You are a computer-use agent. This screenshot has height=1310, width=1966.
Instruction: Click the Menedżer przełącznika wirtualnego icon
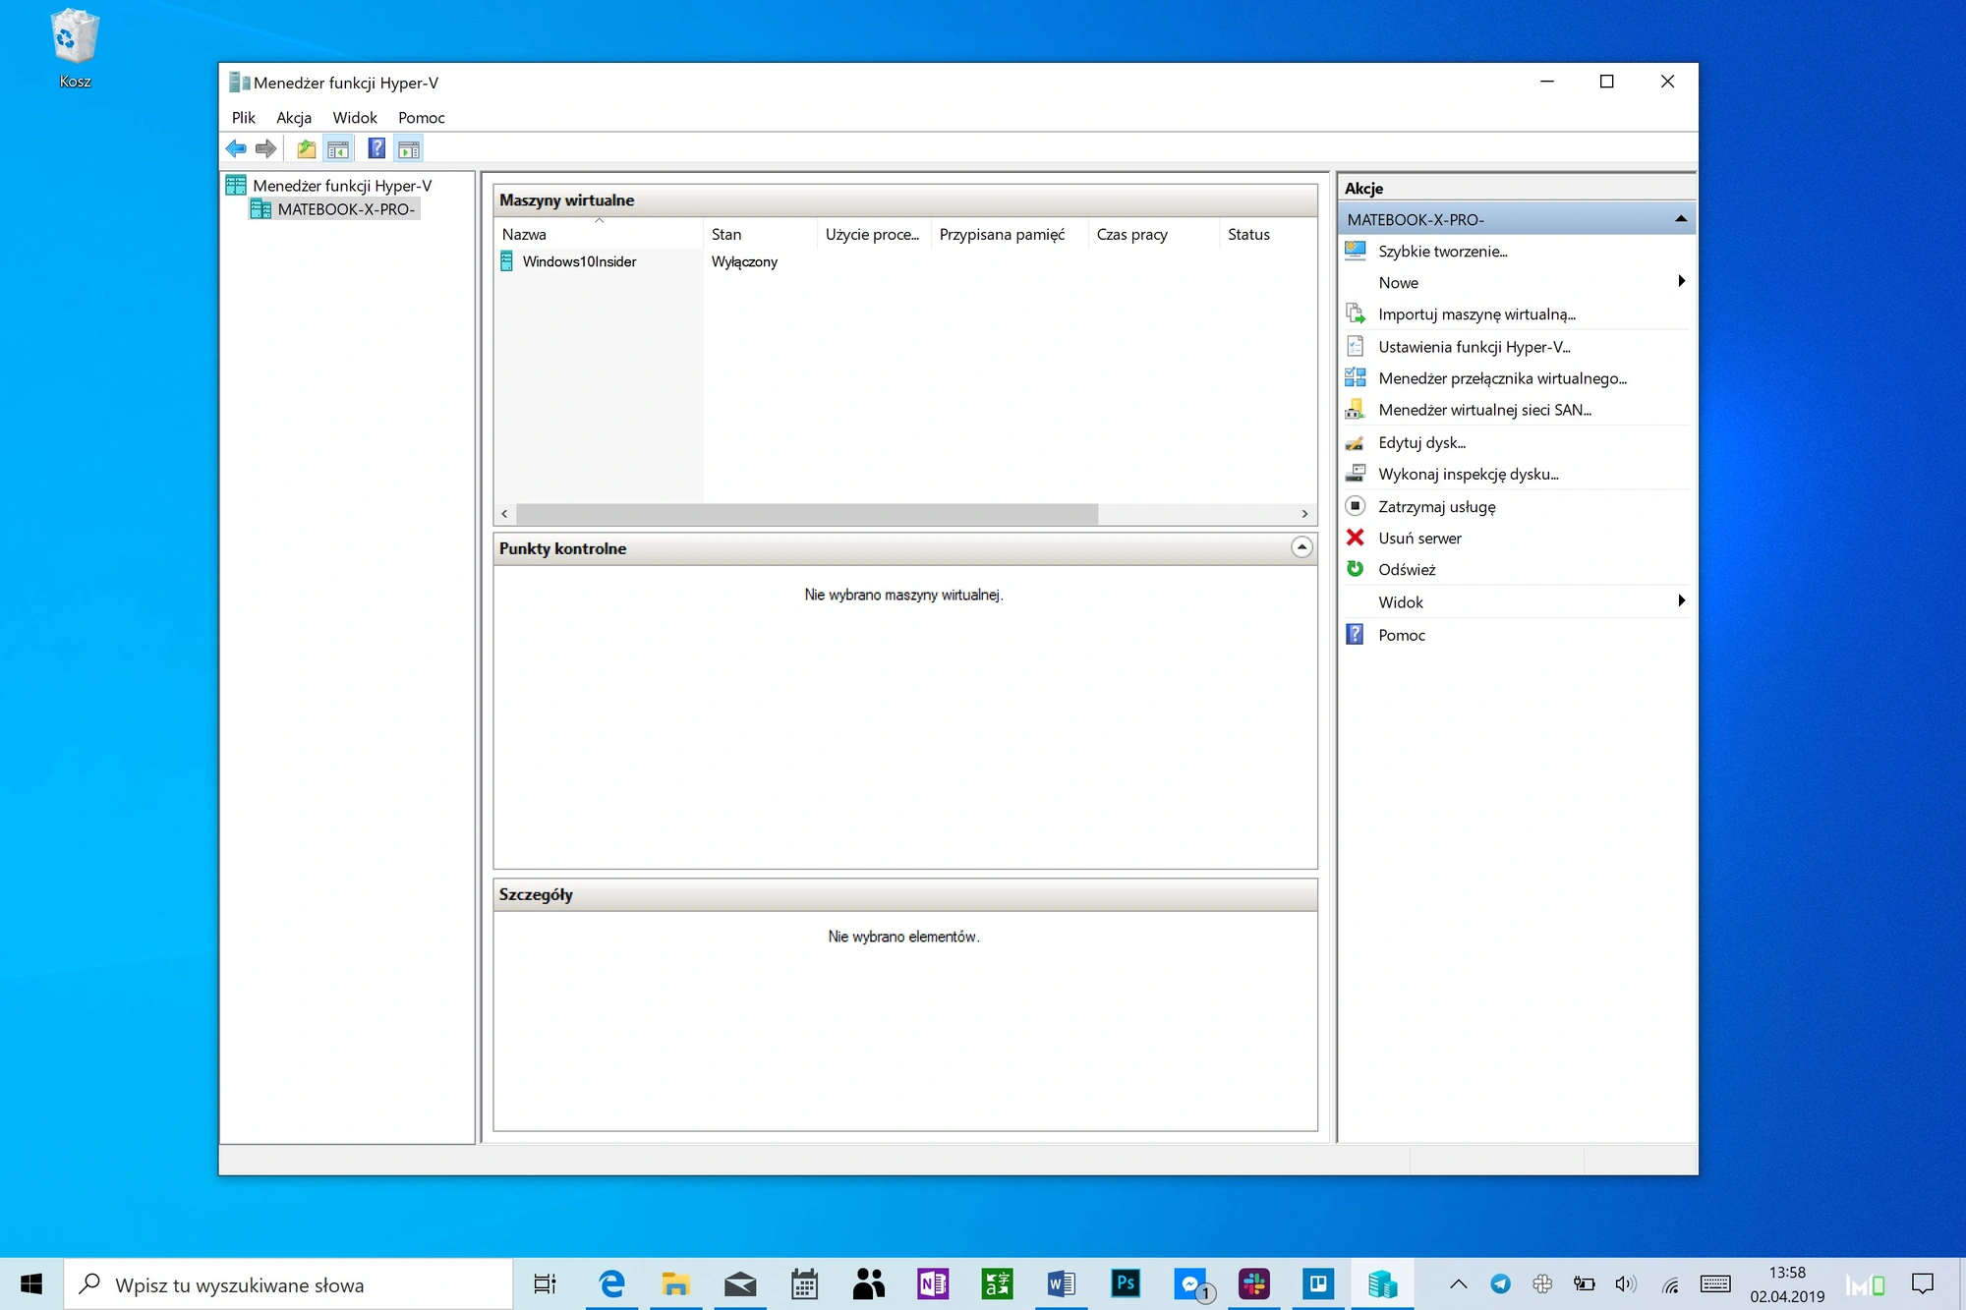(1356, 377)
